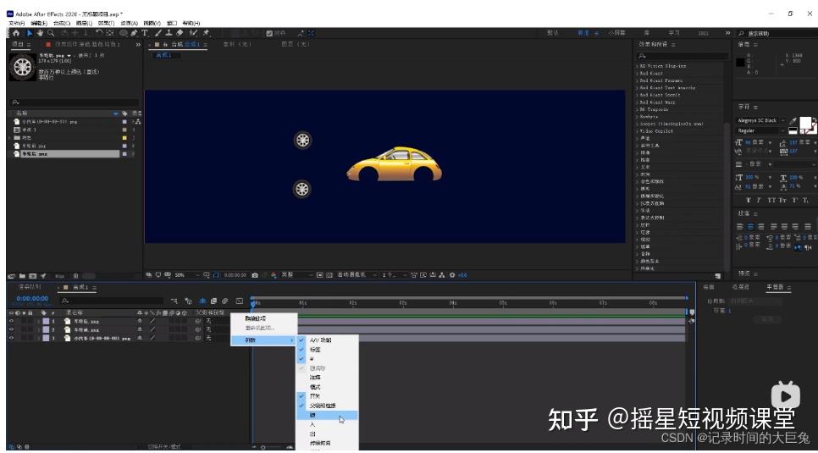Open the 文件(F) menu
The width and height of the screenshot is (818, 453).
[x=17, y=23]
